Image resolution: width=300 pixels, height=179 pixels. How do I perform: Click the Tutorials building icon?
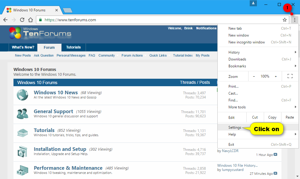tap(22, 133)
